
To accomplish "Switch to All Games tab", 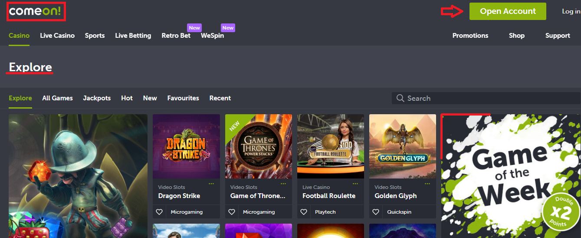I will click(57, 98).
